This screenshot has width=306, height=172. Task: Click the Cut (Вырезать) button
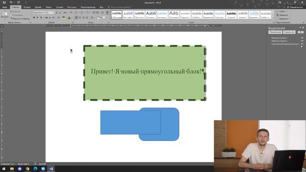15,11
